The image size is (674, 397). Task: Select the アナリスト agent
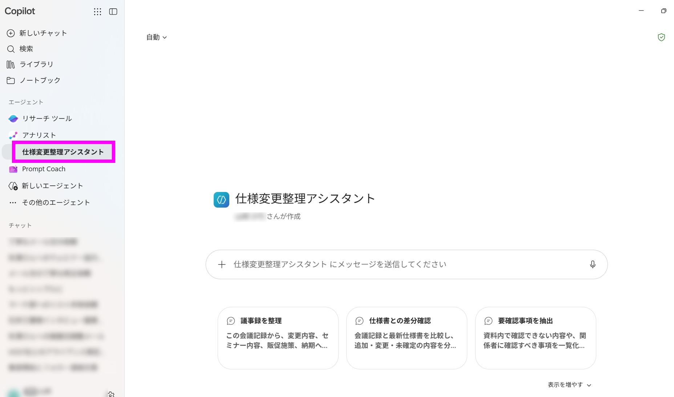point(39,135)
